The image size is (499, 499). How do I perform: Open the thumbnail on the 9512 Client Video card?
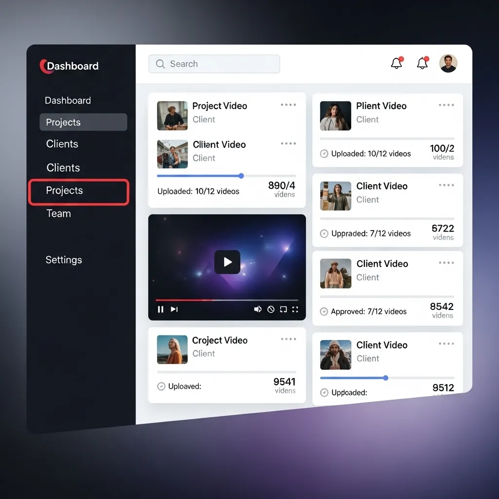(x=335, y=355)
